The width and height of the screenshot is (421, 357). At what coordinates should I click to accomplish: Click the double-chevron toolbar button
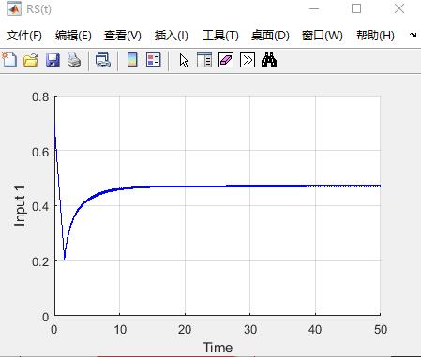(248, 60)
